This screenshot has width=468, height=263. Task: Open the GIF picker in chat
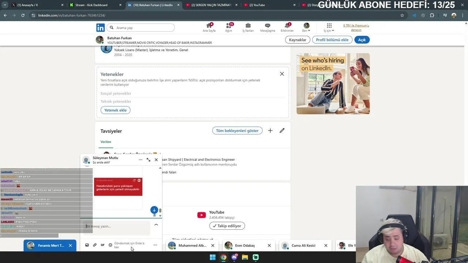pos(103,245)
